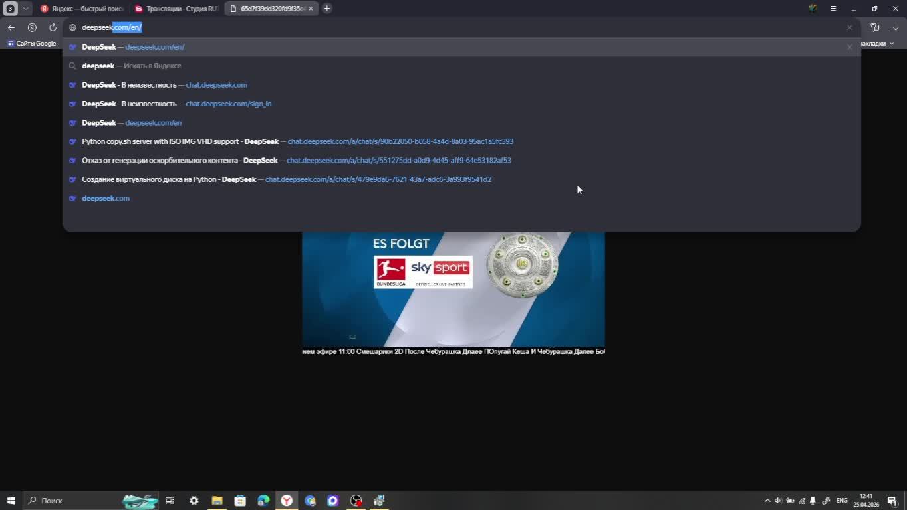Viewport: 907px width, 510px height.
Task: Open the volume speaker tray icon
Action: 778,501
